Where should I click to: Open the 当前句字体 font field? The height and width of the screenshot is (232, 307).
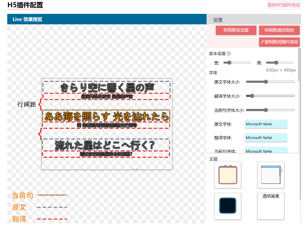266,150
